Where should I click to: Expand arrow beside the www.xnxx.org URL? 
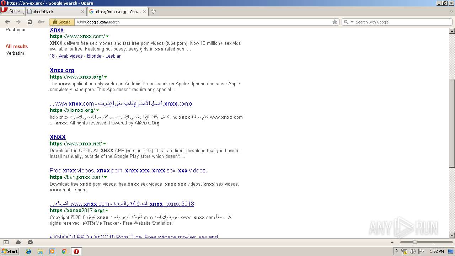pyautogui.click(x=106, y=77)
